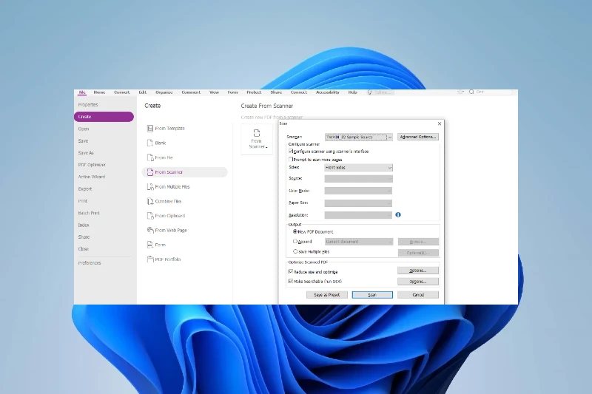Viewport: 592px width, 394px height.
Task: Click the Blank document icon
Action: [150, 143]
